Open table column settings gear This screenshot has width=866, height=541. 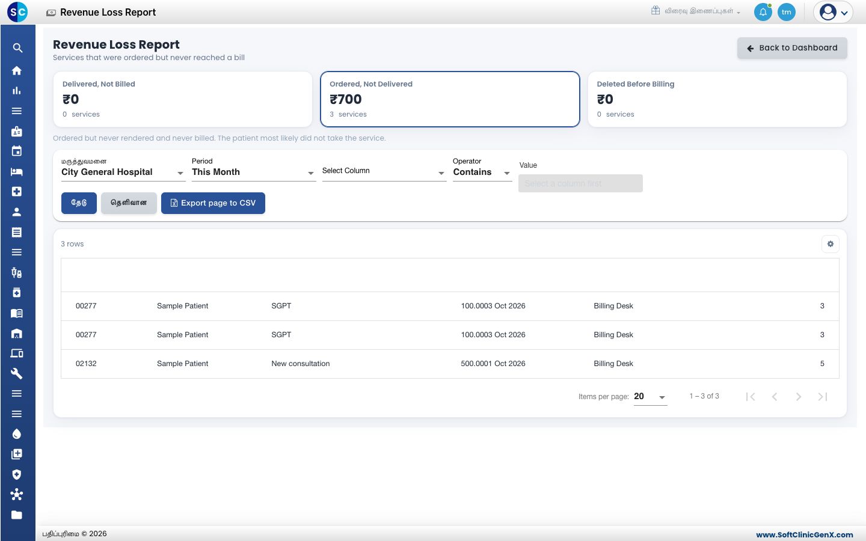pos(831,244)
